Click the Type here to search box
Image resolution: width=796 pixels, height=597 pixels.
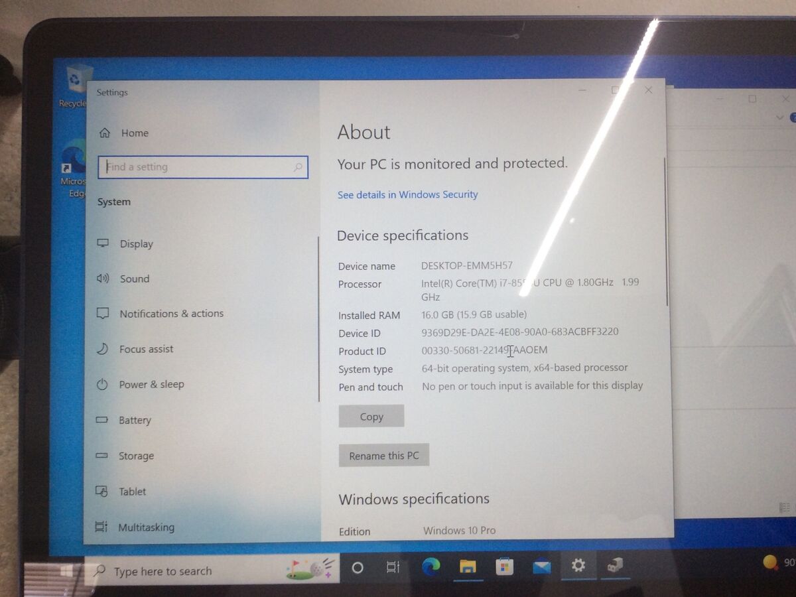click(211, 570)
